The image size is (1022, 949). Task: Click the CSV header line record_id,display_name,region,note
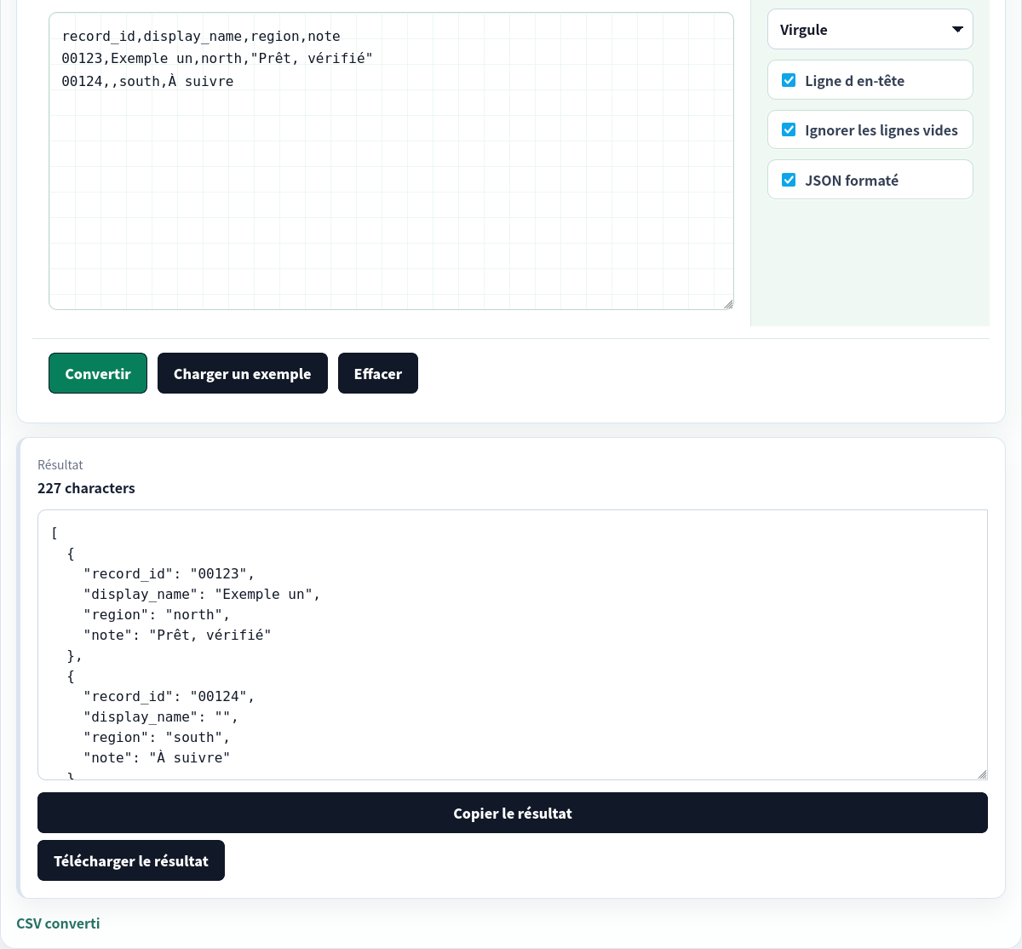pyautogui.click(x=201, y=37)
